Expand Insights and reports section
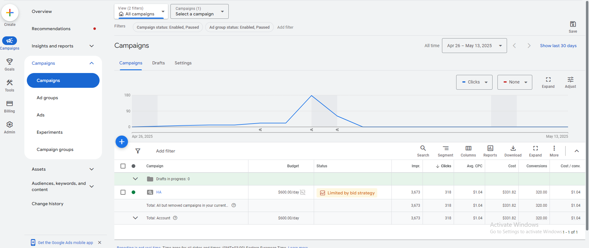589x248 pixels. coord(92,46)
